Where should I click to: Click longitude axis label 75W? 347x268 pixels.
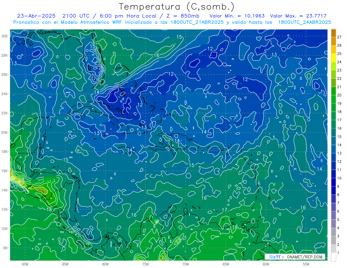(x=145, y=264)
